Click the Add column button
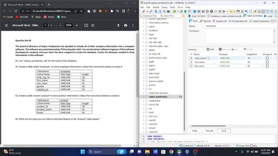Viewport: 278px width, 156px height. click(210, 49)
